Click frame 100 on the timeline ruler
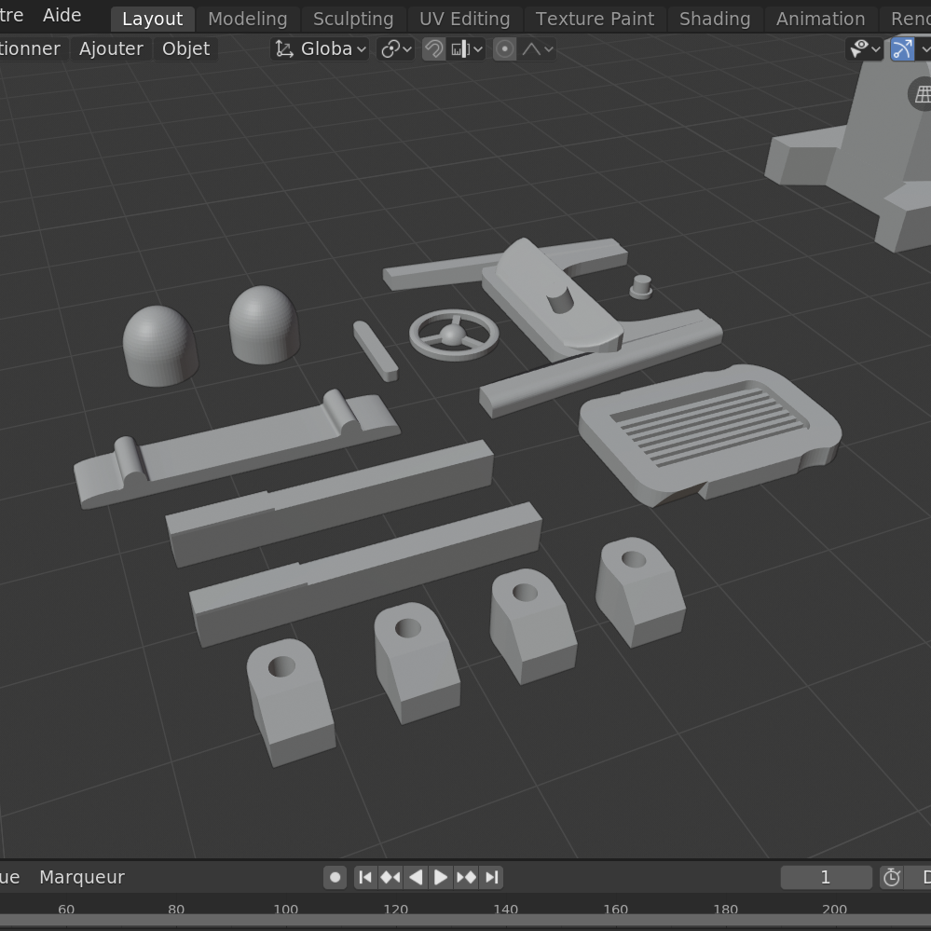Image resolution: width=931 pixels, height=931 pixels. [x=285, y=909]
